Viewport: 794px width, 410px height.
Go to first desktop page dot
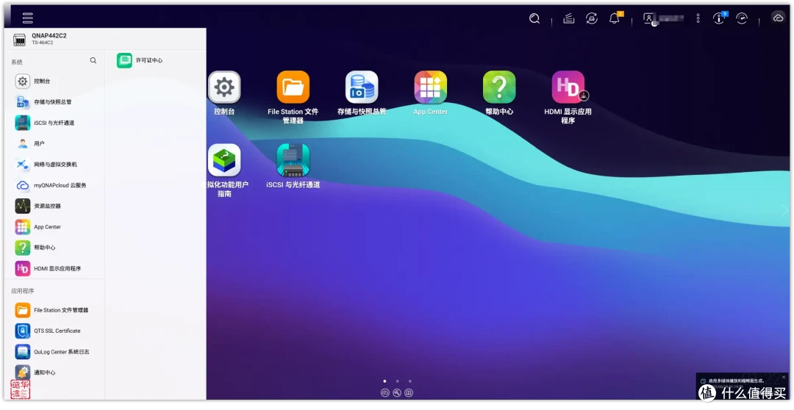pos(385,381)
